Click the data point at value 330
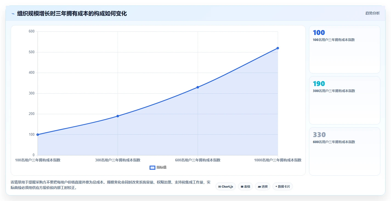This screenshot has width=391, height=201. pyautogui.click(x=198, y=87)
